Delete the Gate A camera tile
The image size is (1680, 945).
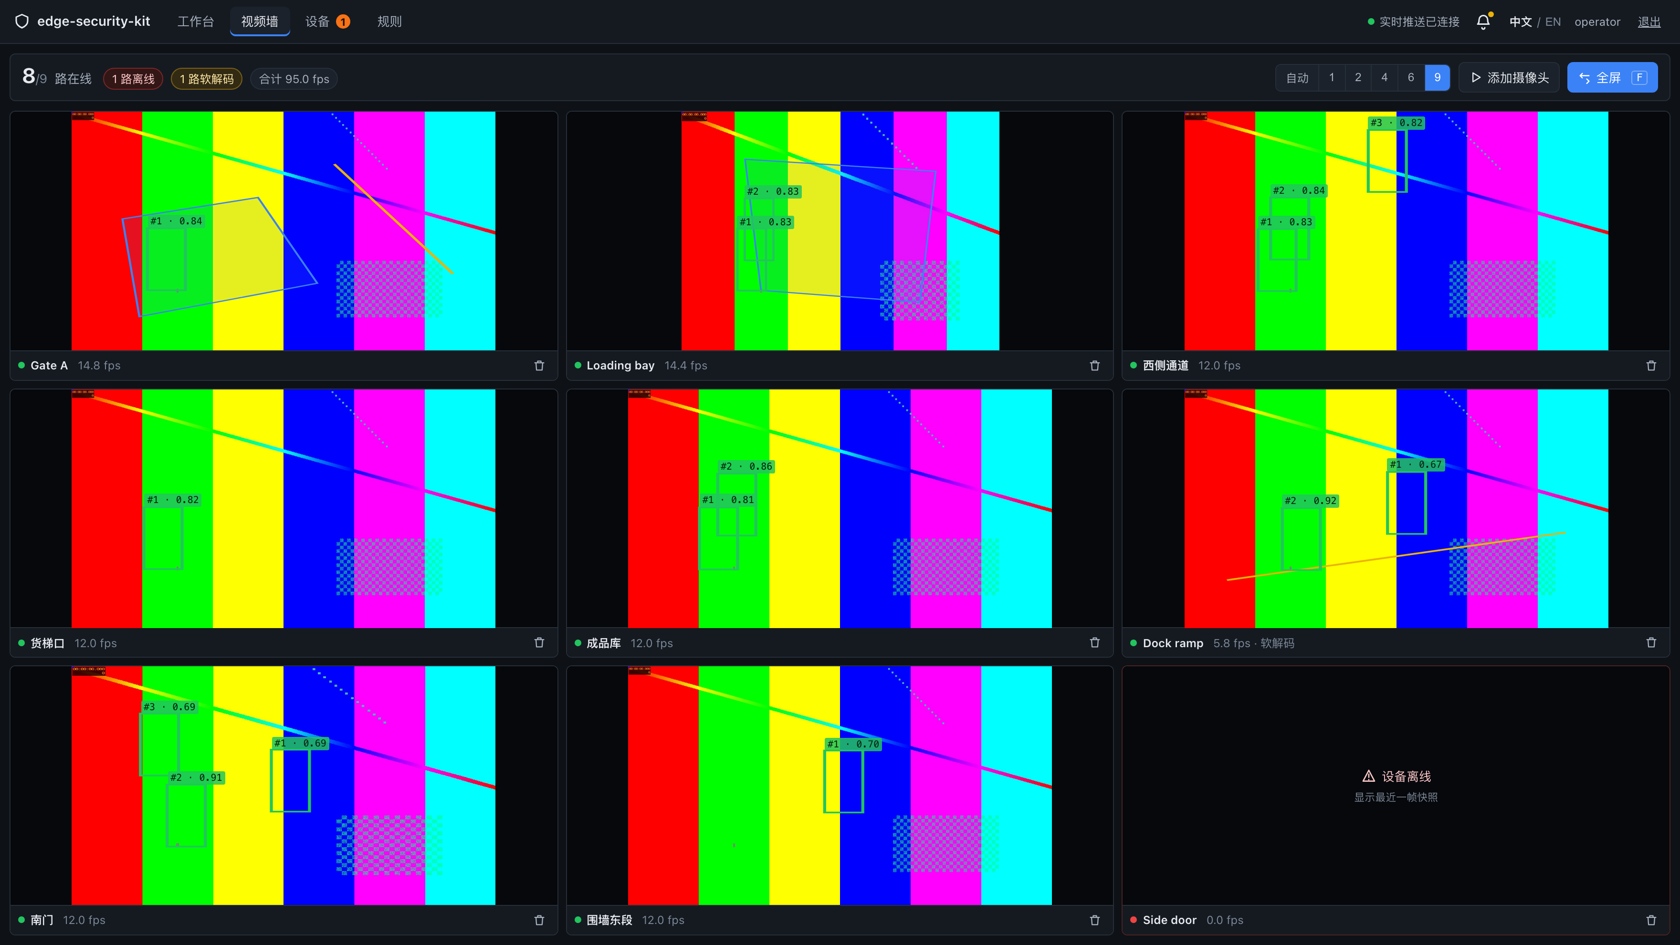[539, 366]
